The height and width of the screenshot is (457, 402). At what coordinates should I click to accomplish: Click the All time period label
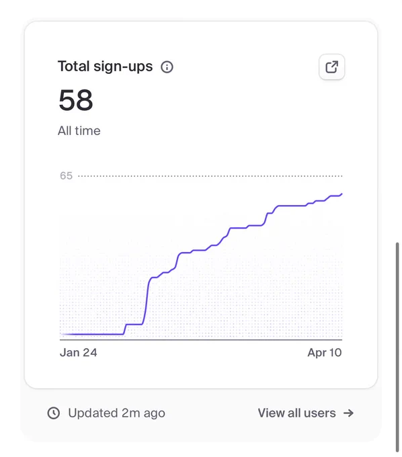79,130
